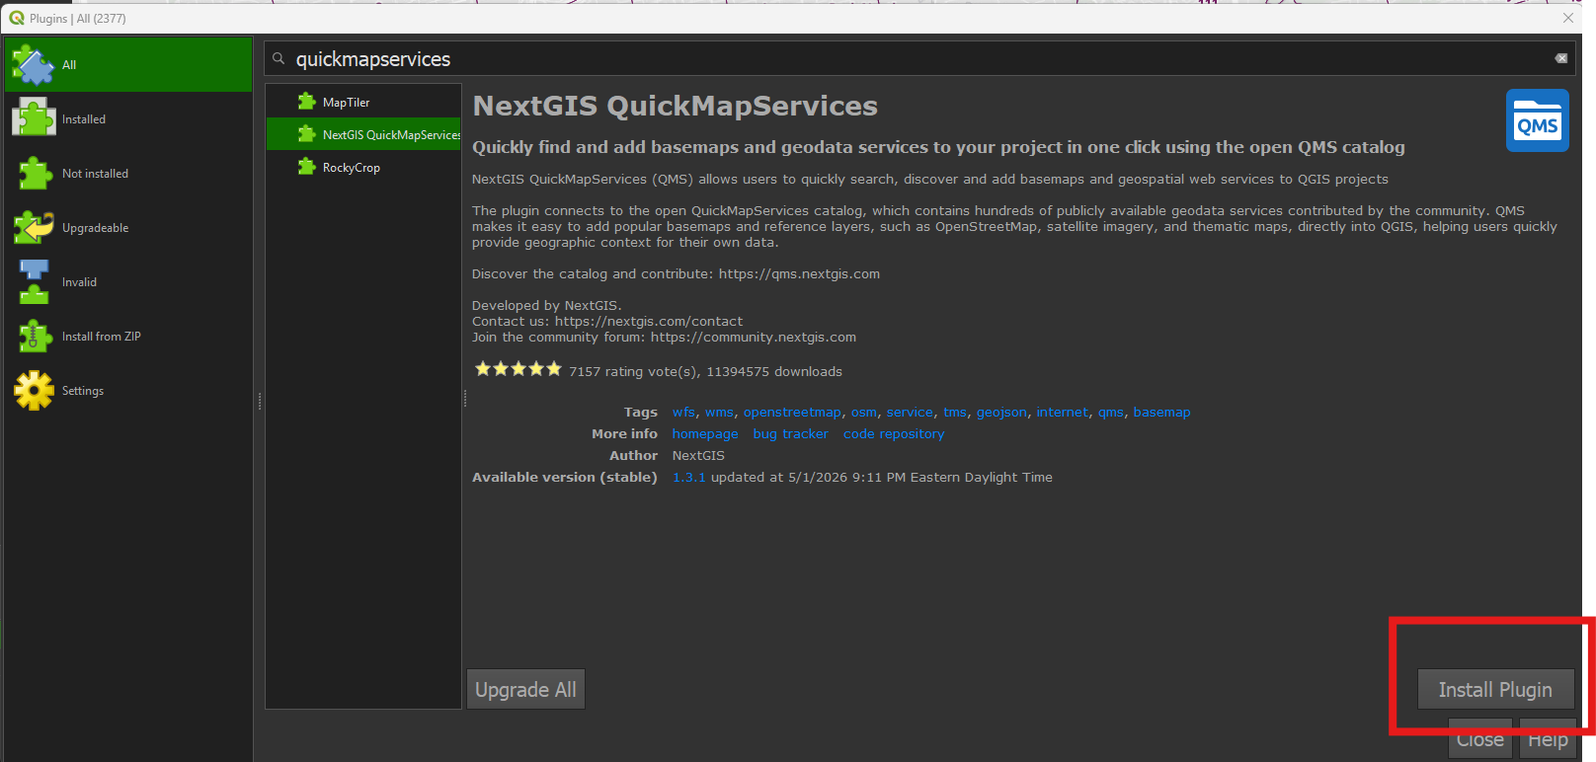Click the RockyCrop plugin puzzle icon
Image resolution: width=1596 pixels, height=762 pixels.
coord(307,167)
